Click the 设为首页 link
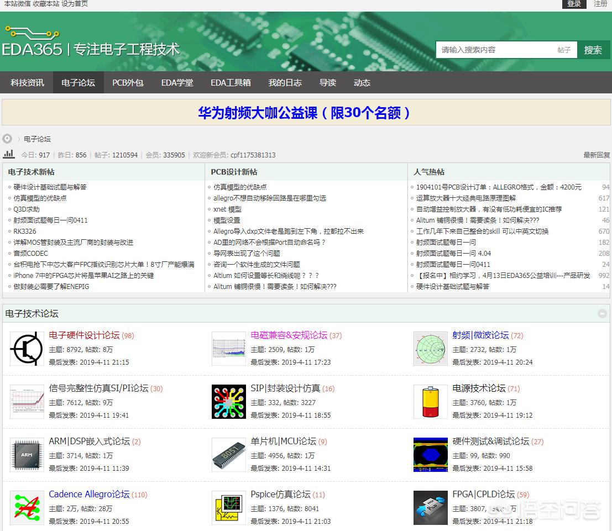Viewport: 612px width, 531px height. click(x=75, y=4)
